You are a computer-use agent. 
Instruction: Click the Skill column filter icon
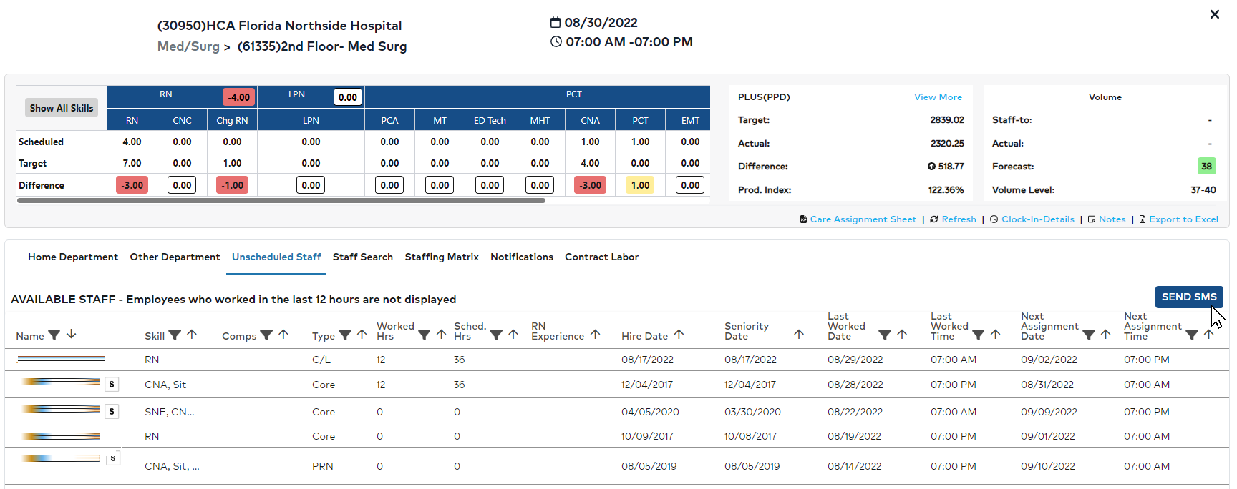pyautogui.click(x=175, y=335)
